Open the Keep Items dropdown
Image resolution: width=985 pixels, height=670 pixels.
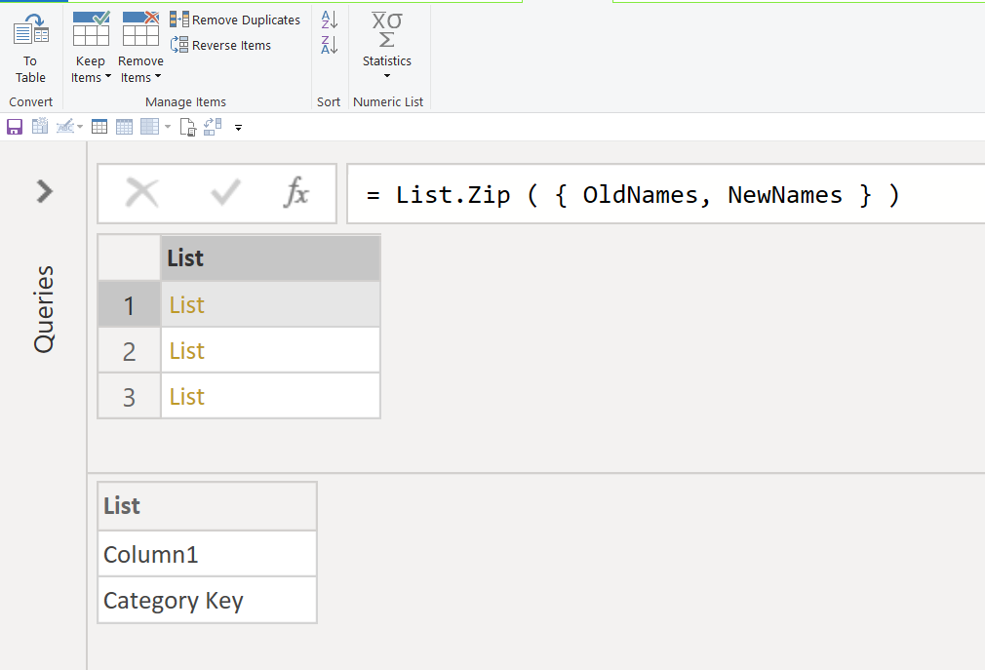[91, 69]
